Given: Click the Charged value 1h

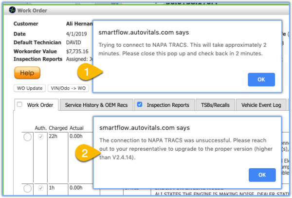Looking at the screenshot, I should point(52,188).
